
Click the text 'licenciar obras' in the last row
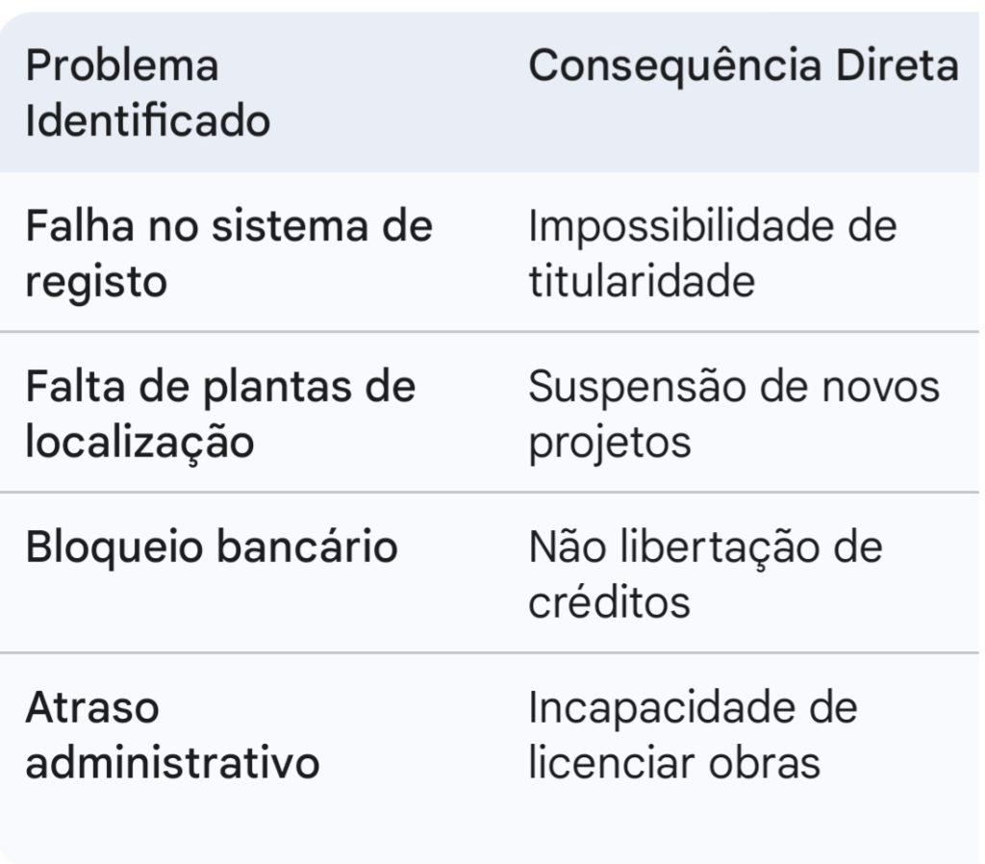[674, 763]
